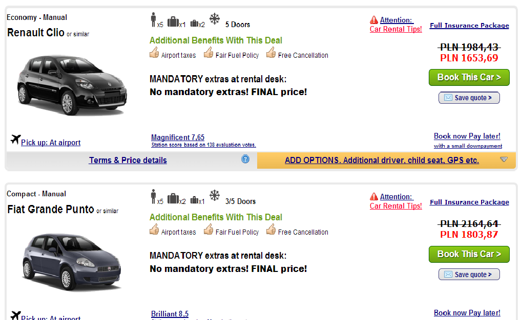Open Attention link on Renault Clio card
Viewport: 522px width, 320px height.
pos(396,20)
